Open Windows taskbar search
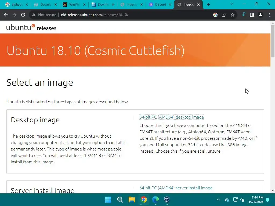The width and height of the screenshot is (275, 206). (120, 200)
